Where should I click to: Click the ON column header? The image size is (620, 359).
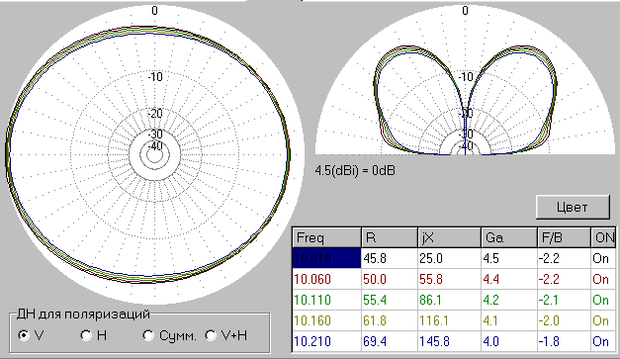(x=603, y=237)
